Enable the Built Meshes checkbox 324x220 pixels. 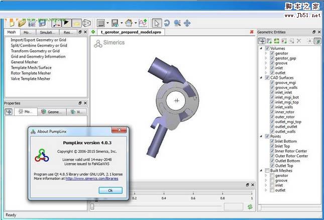point(267,171)
